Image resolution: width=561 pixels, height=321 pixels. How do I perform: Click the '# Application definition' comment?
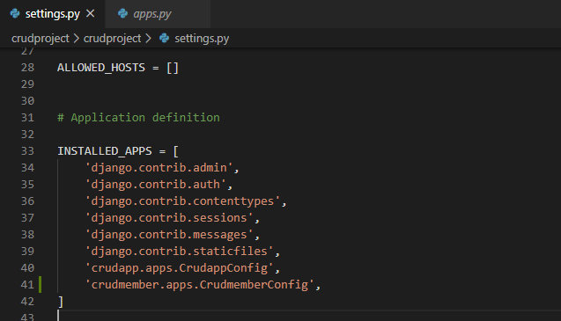(138, 118)
